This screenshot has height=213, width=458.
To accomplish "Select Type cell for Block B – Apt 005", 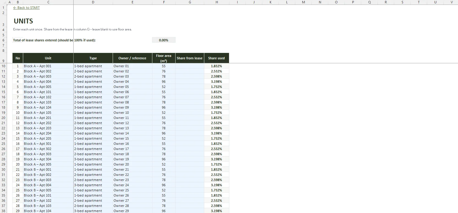I will pos(93,190).
